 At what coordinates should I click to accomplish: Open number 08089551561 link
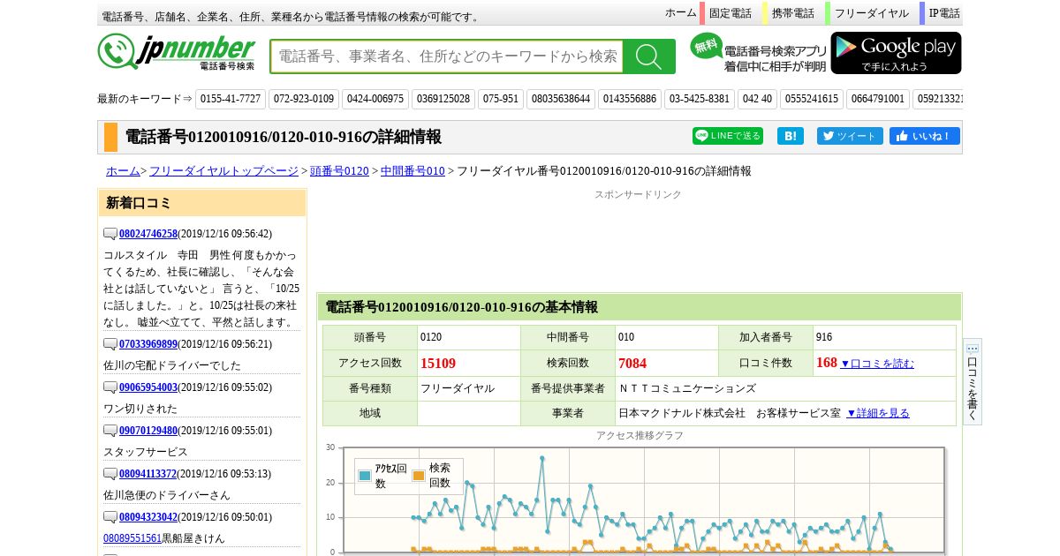[132, 538]
